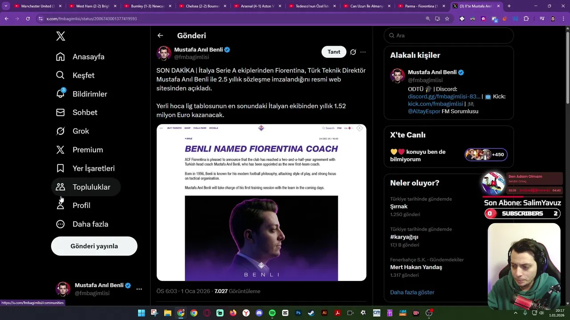Open the tab search dropdown arrow
The image size is (570, 320).
[6, 6]
